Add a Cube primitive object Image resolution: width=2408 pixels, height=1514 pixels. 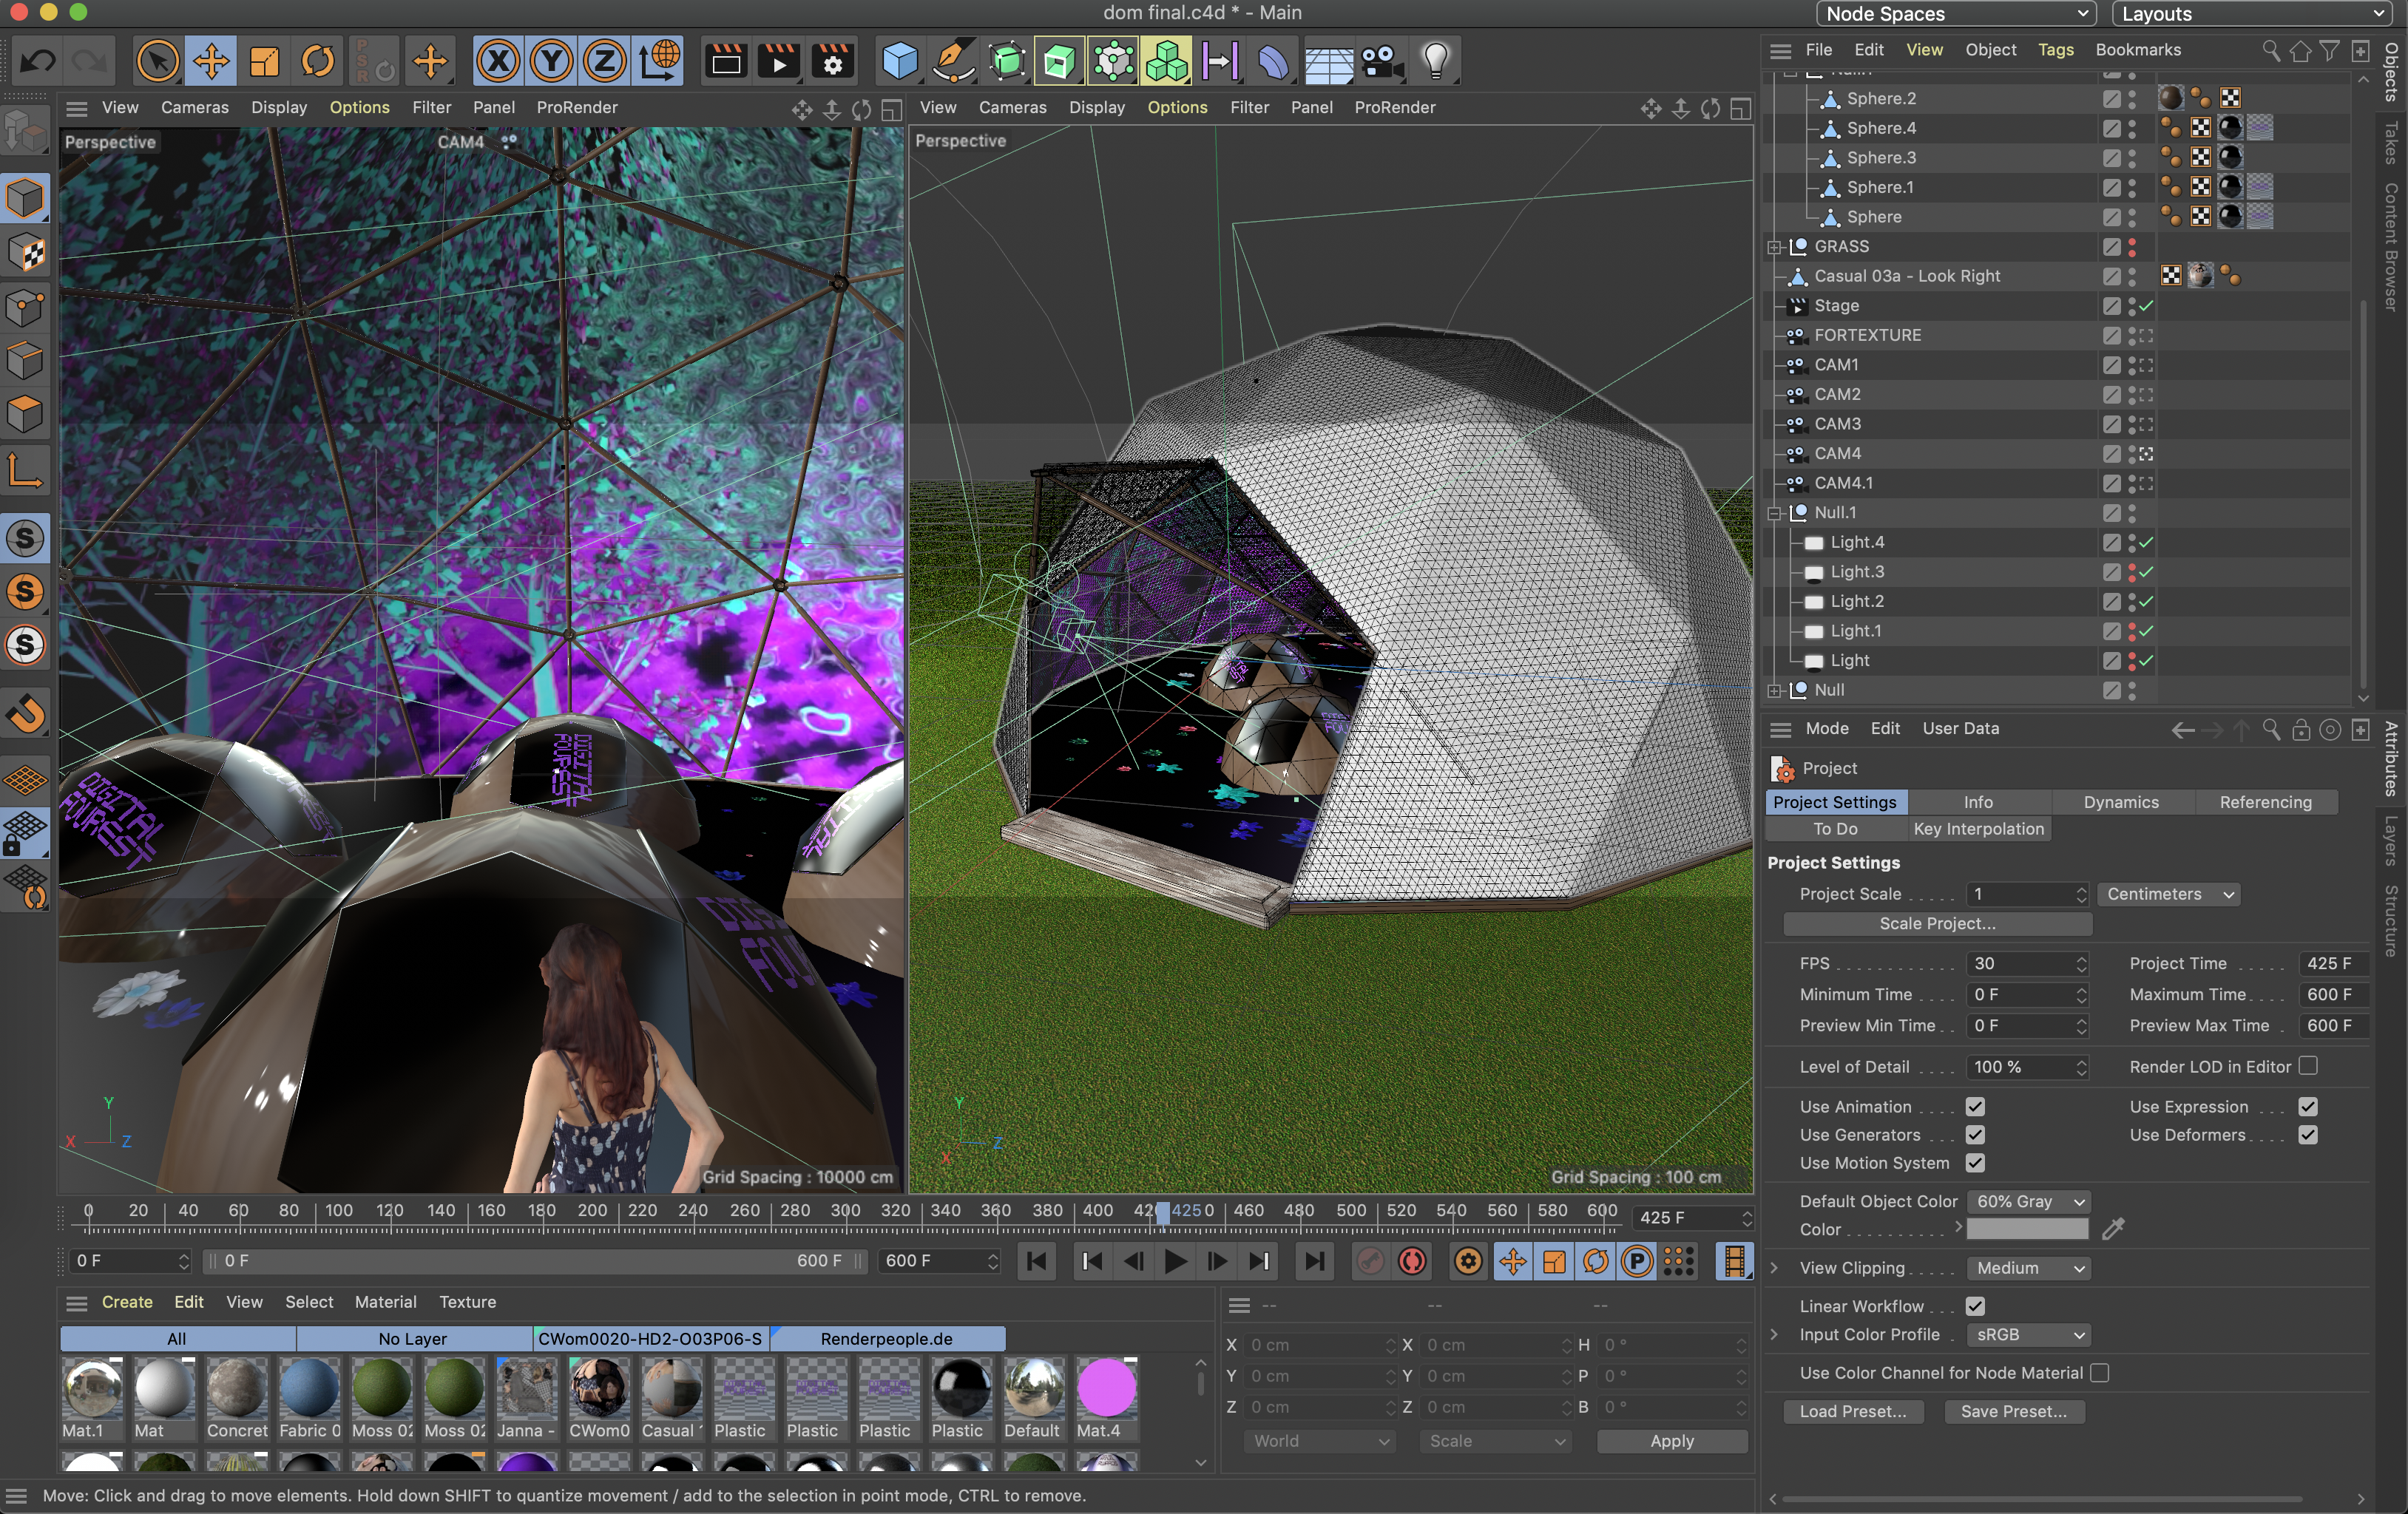(899, 62)
